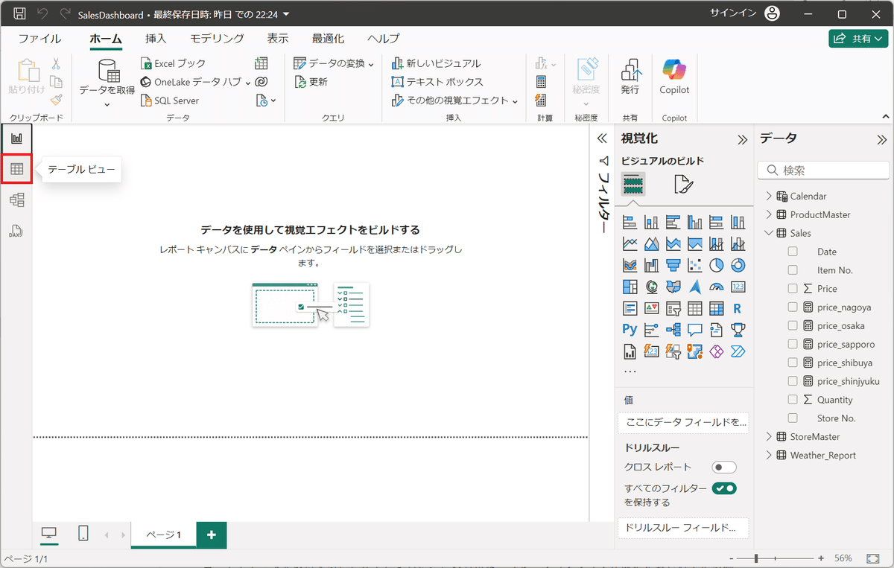This screenshot has width=894, height=568.
Task: Open the 最適化 ribbon tab
Action: pos(328,39)
